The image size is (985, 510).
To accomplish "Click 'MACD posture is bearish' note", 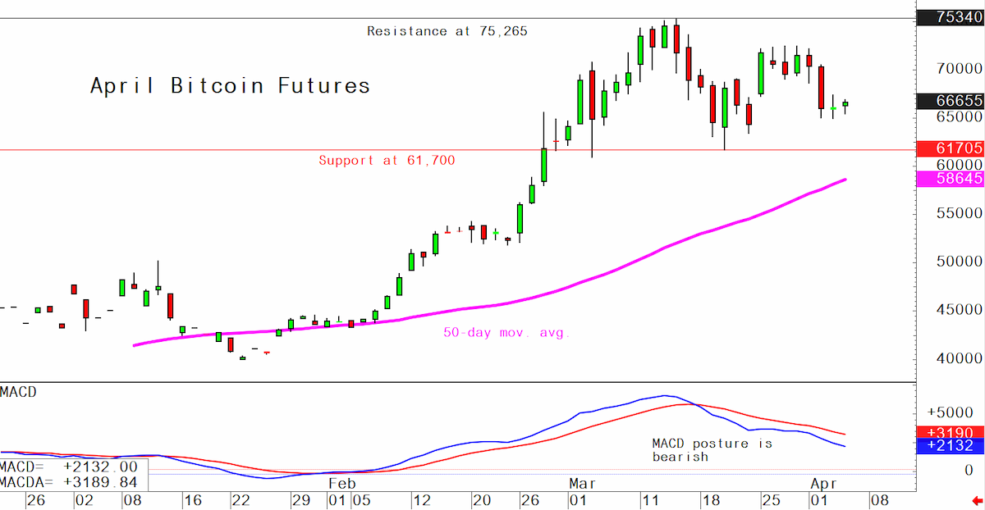I will (712, 450).
